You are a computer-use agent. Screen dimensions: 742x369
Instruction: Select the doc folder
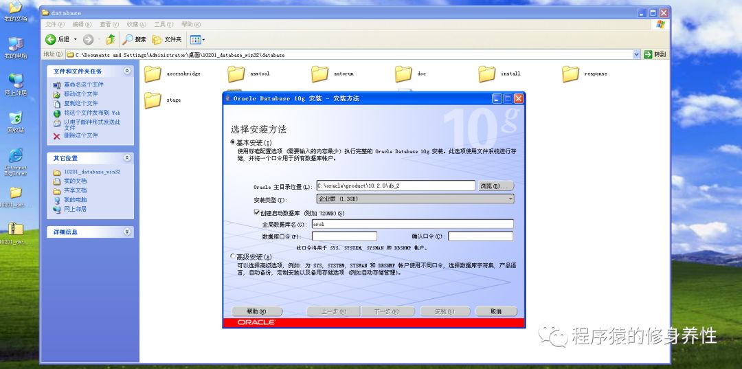(x=411, y=74)
